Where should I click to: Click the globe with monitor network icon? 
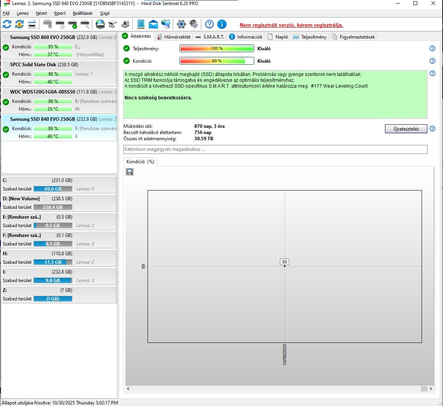pyautogui.click(x=166, y=24)
